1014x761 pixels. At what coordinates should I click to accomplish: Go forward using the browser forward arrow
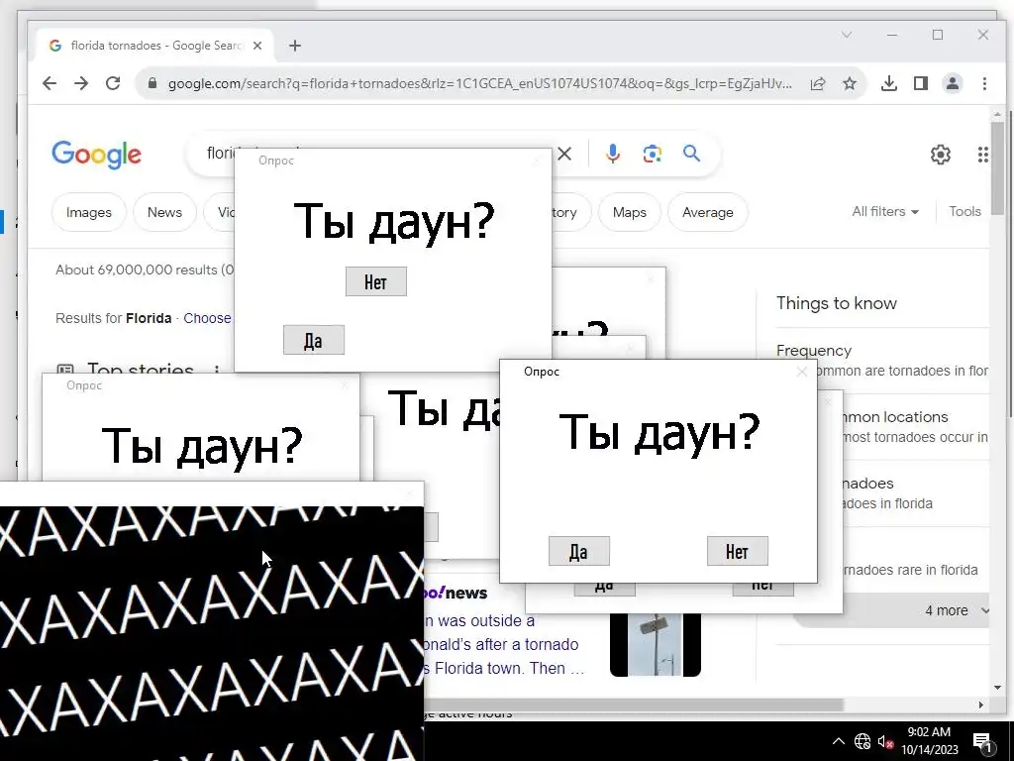(81, 83)
